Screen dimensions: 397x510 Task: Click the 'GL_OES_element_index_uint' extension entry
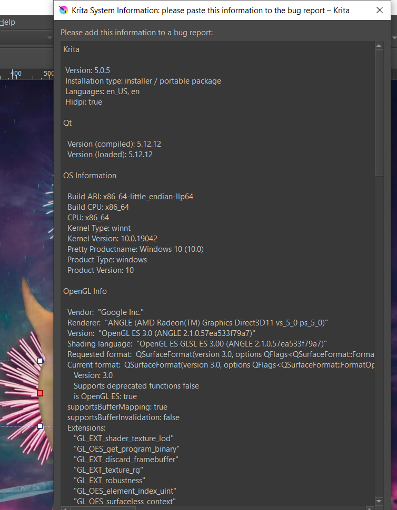tap(125, 491)
